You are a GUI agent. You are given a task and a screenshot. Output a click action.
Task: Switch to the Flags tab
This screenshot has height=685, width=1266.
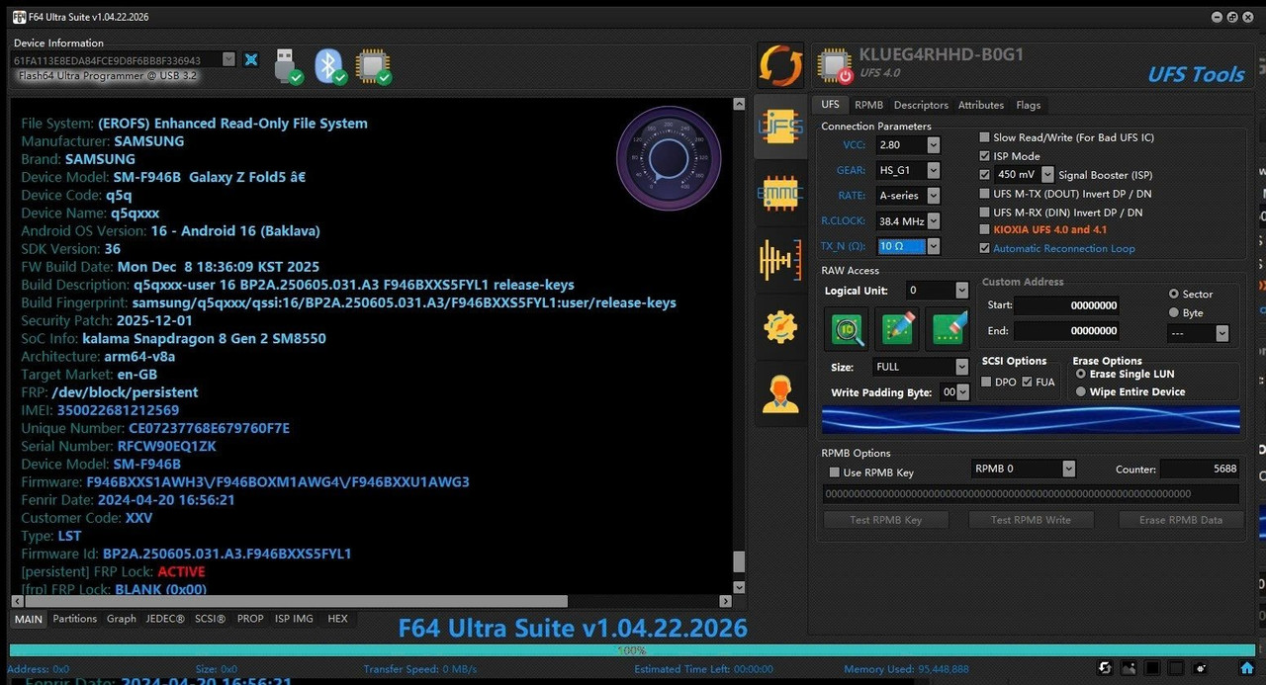pyautogui.click(x=1028, y=105)
